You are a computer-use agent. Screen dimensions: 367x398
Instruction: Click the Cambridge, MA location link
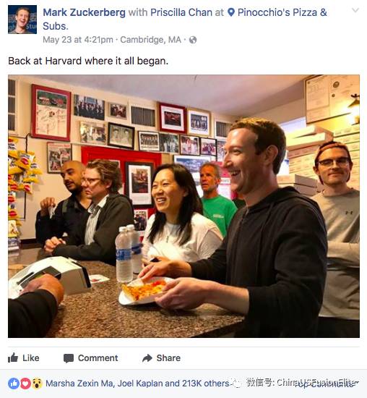pos(150,40)
